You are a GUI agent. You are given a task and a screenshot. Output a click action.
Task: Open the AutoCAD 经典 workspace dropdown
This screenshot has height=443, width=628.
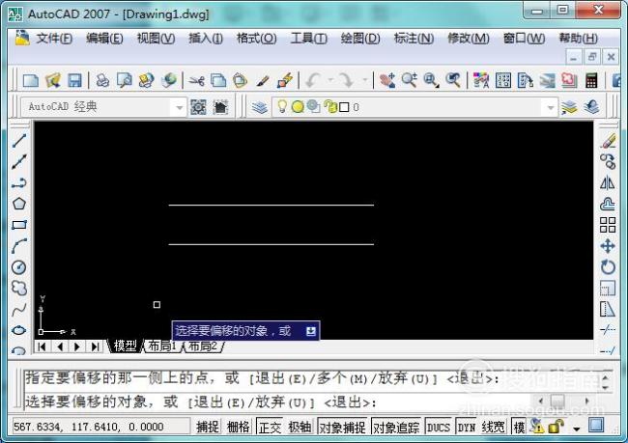tap(179, 107)
